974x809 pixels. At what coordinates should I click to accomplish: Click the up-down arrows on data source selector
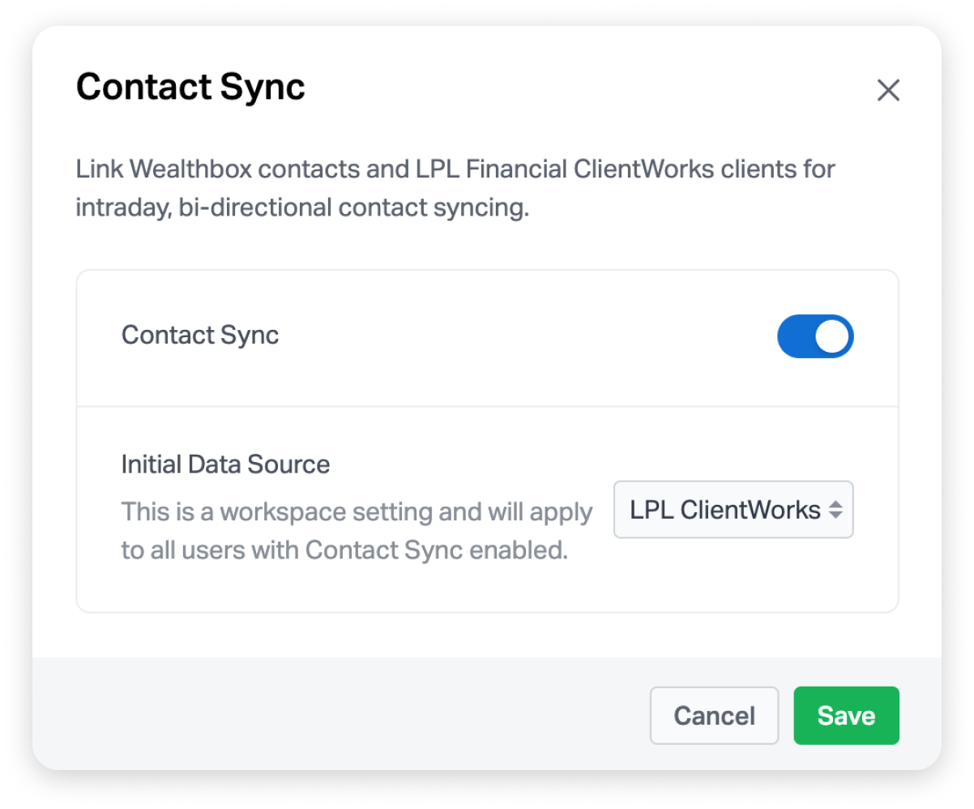[835, 510]
